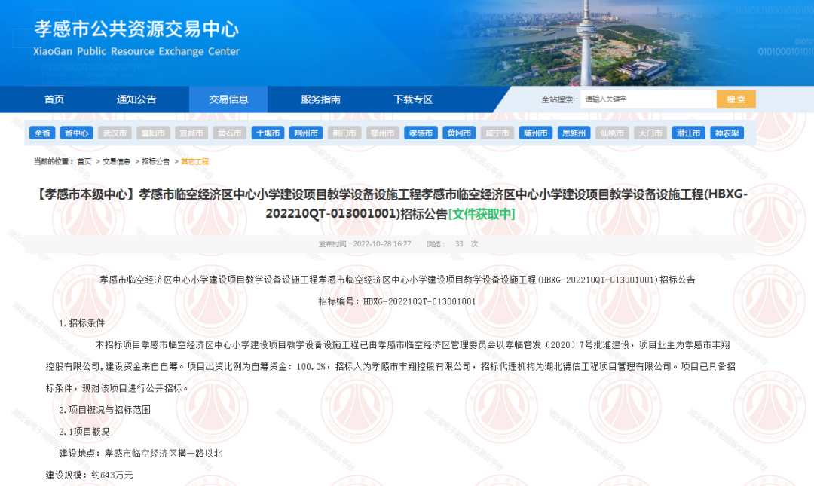Open the 通知公告 navigation tab
The width and height of the screenshot is (814, 486).
[136, 99]
